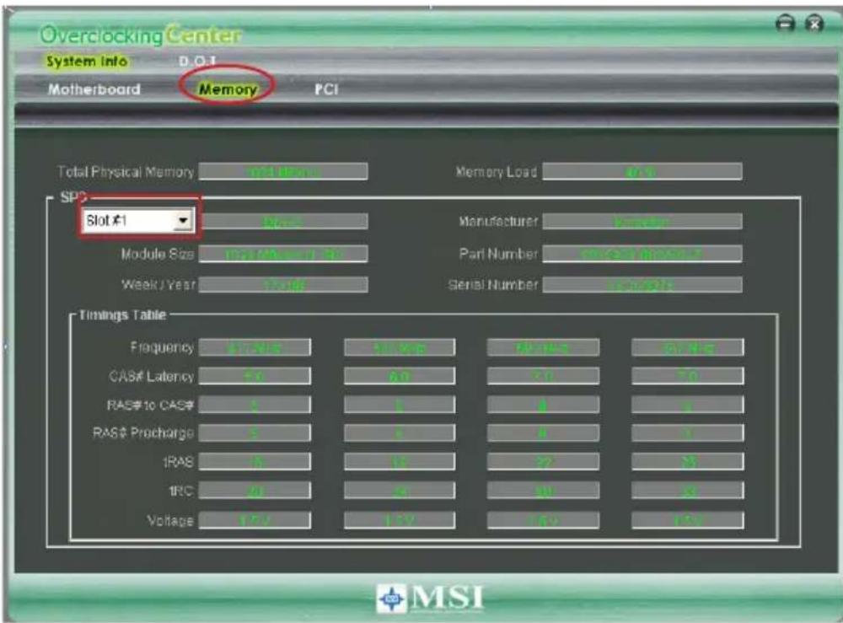Screen dimensions: 843x623
Task: Click the Manufacturer value field
Action: tap(642, 222)
